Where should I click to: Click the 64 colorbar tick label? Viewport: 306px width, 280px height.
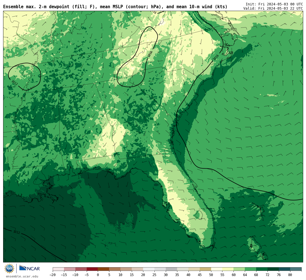(x=245, y=275)
